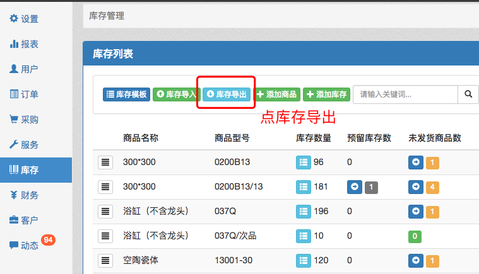This screenshot has height=274, width=479.
Task: Open row menu for 037Q
Action: [105, 212]
